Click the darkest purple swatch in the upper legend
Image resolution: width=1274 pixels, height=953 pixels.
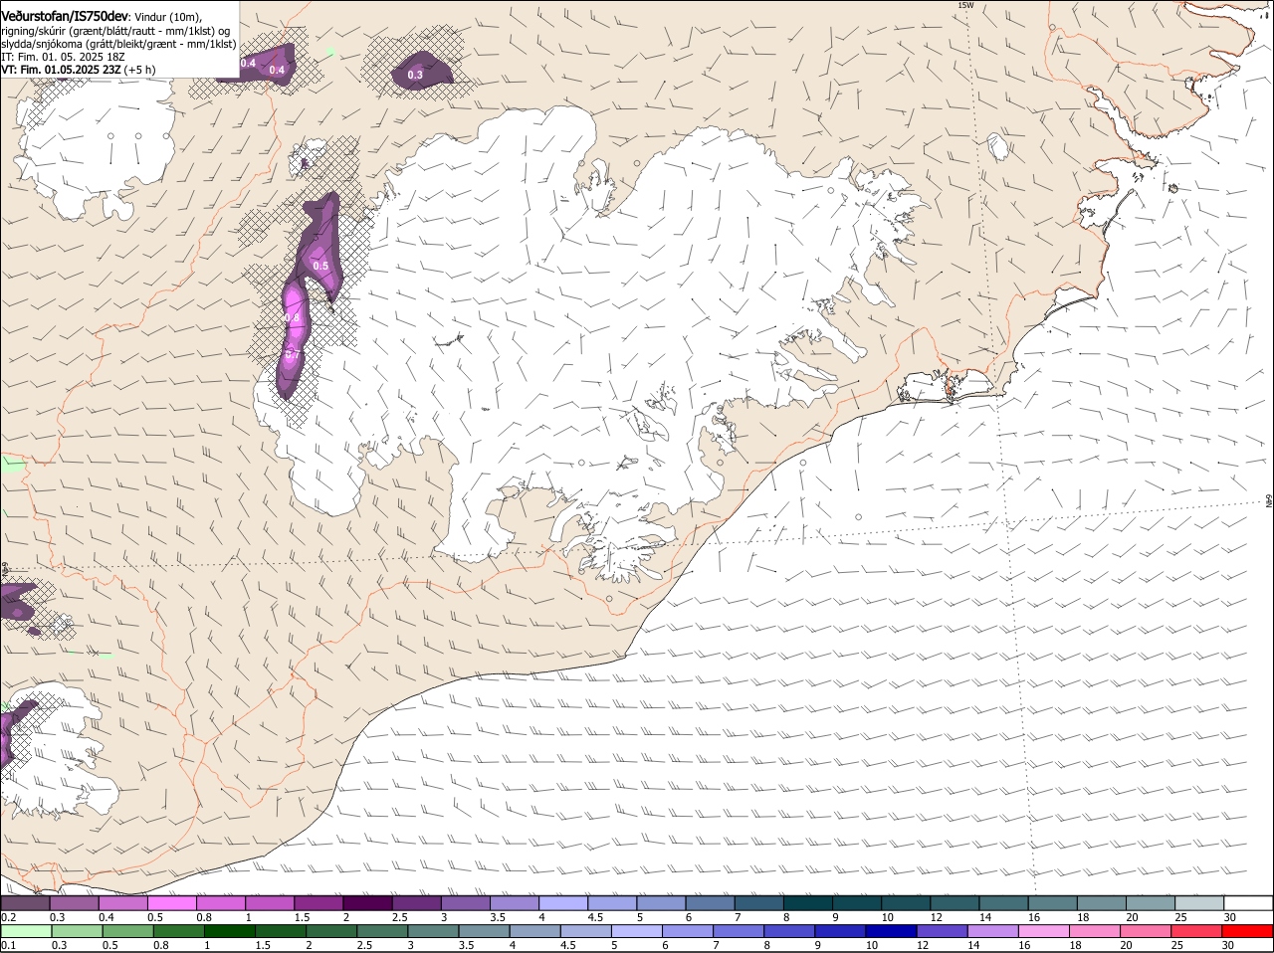pyautogui.click(x=367, y=903)
